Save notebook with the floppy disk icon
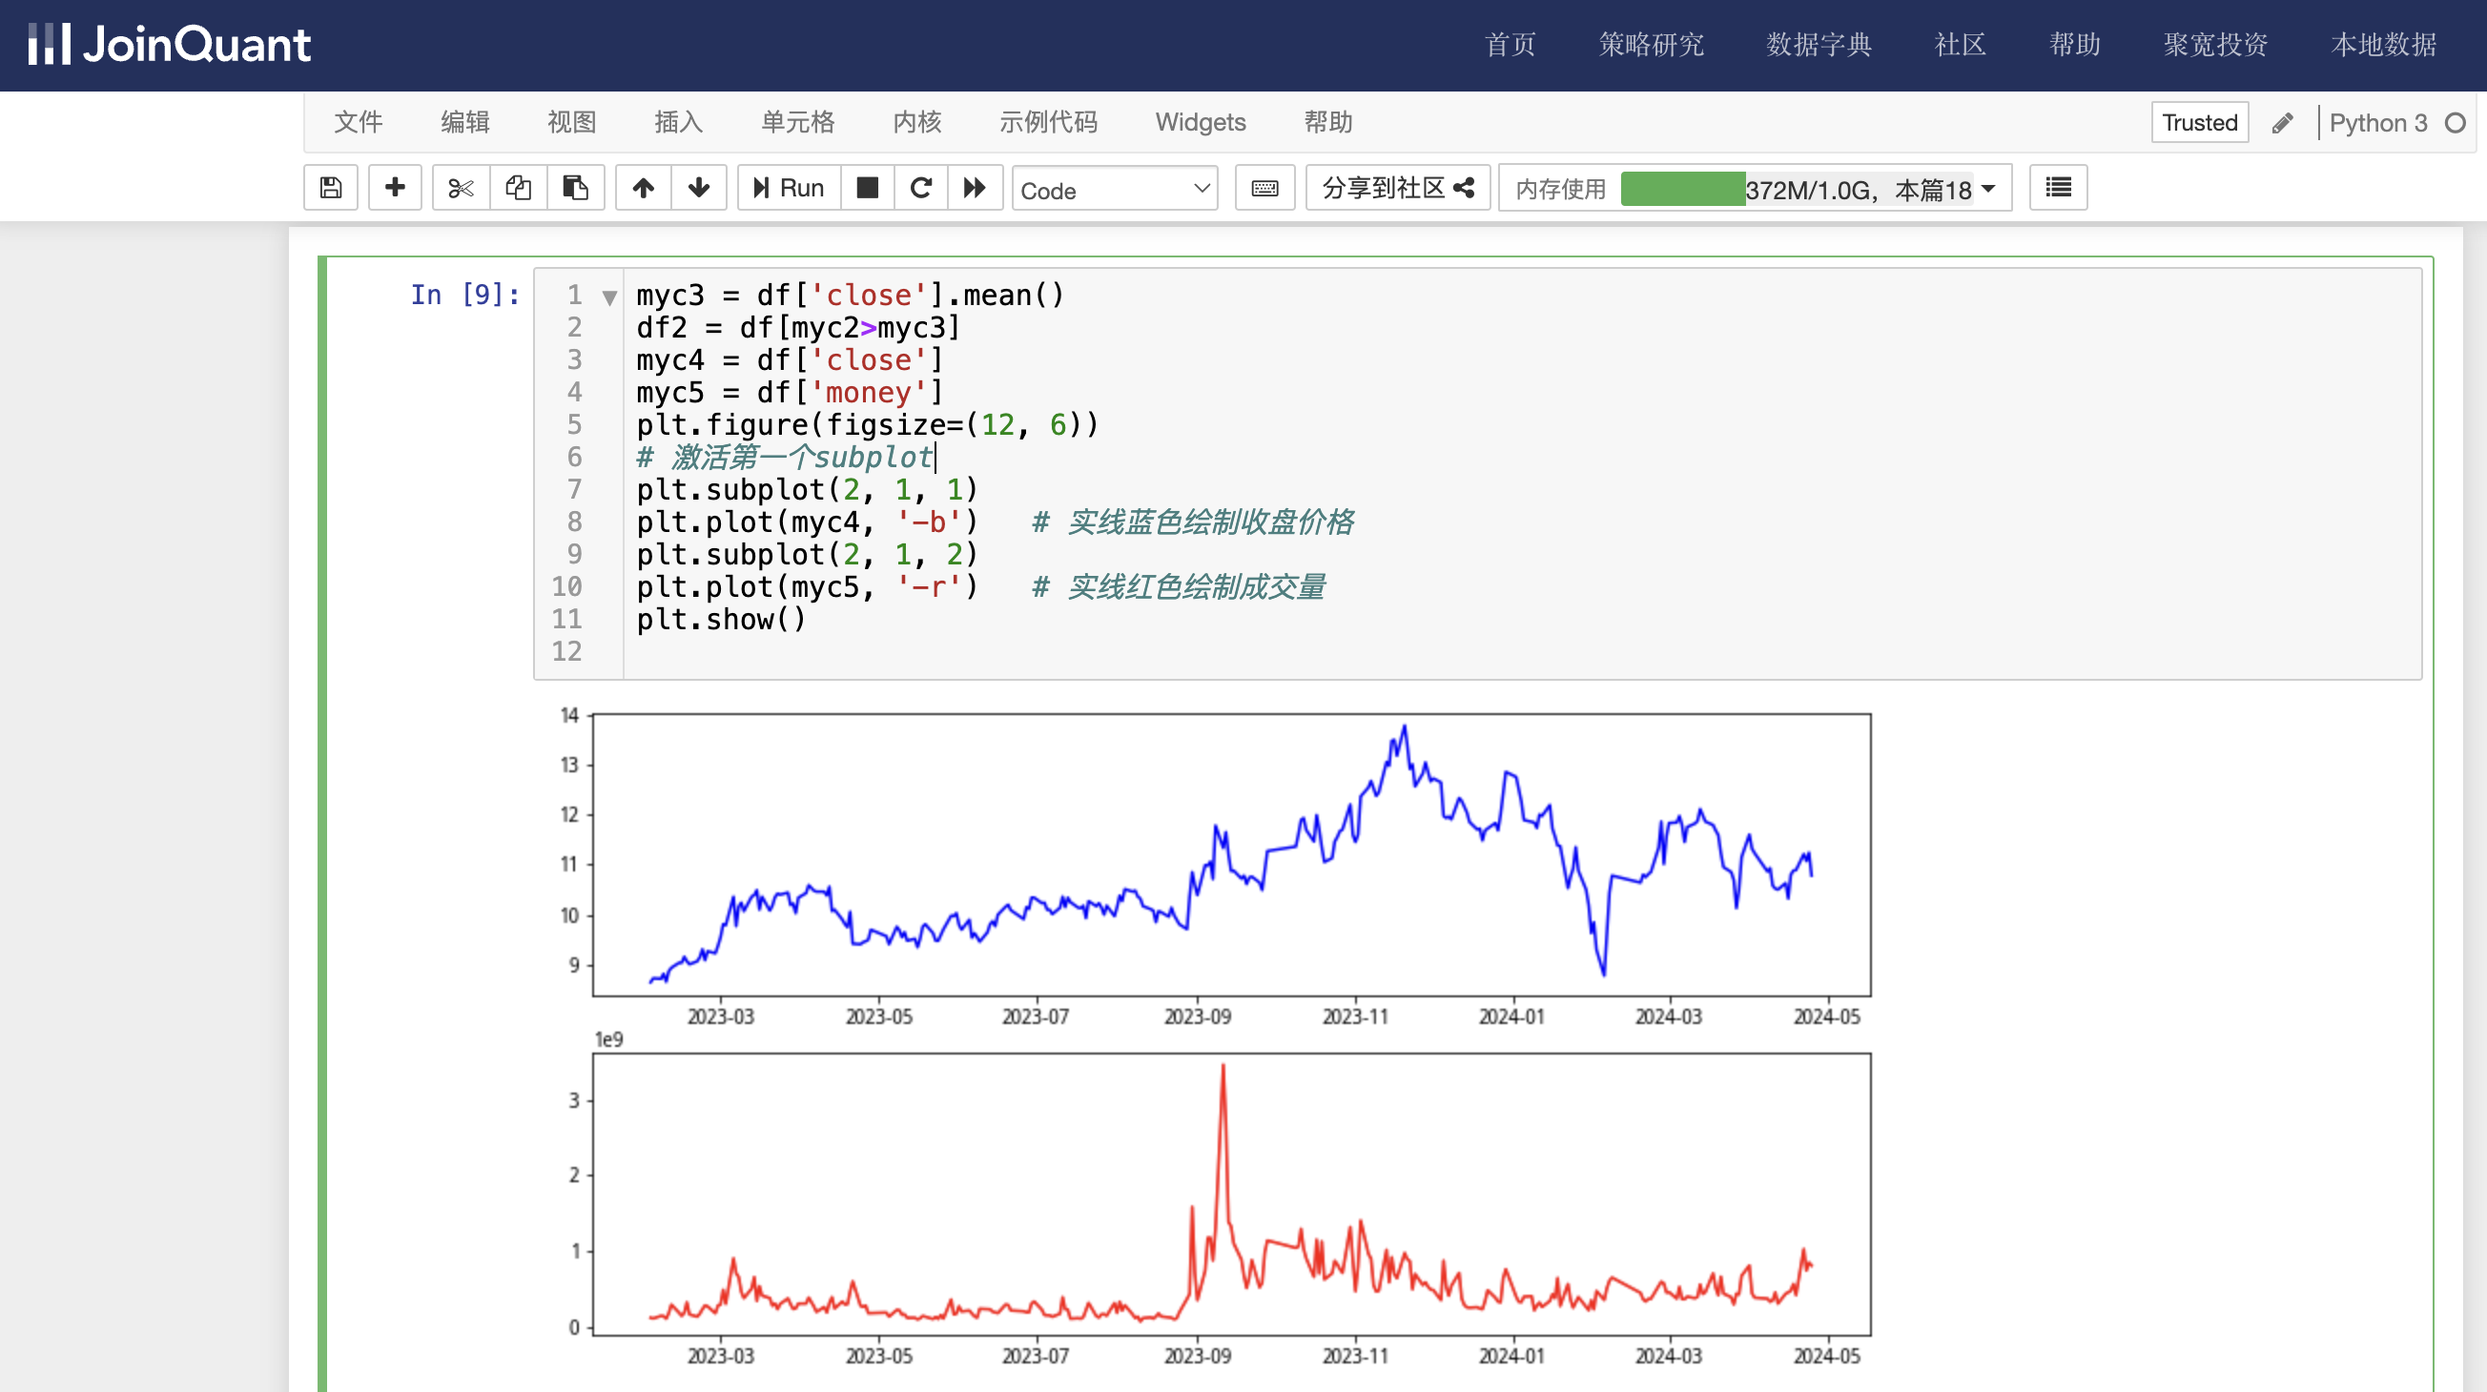The image size is (2487, 1392). 331,187
